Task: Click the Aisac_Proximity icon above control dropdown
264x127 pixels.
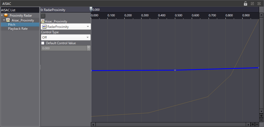Action: point(43,21)
